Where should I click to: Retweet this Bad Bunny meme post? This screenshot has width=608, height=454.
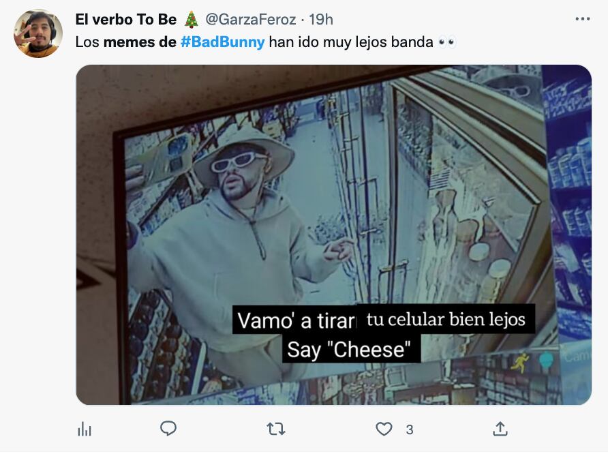275,429
